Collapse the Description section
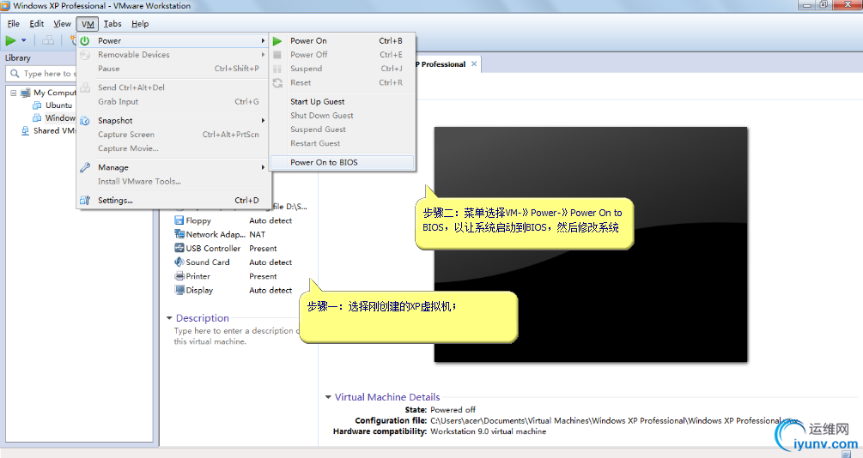The width and height of the screenshot is (863, 458). point(169,318)
